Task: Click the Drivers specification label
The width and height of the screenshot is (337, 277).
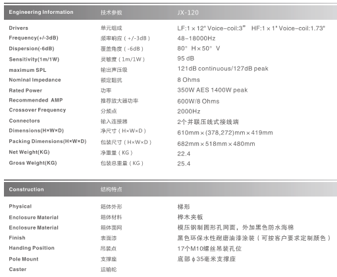Action: pos(18,28)
